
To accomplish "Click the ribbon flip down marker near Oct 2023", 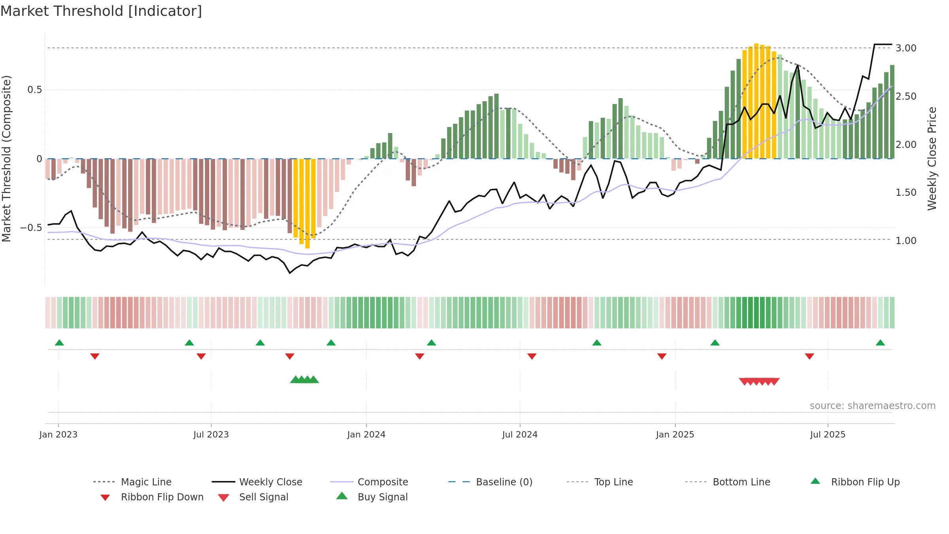I will [290, 356].
